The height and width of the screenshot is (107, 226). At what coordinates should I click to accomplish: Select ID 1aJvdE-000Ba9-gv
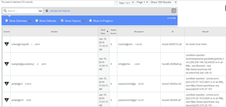pos(172,64)
